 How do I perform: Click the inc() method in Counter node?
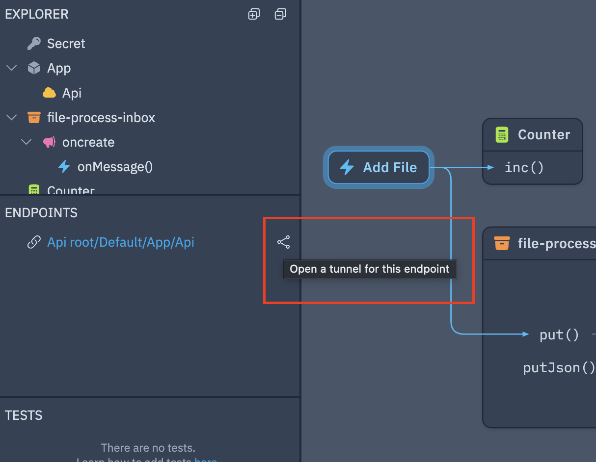pyautogui.click(x=524, y=168)
